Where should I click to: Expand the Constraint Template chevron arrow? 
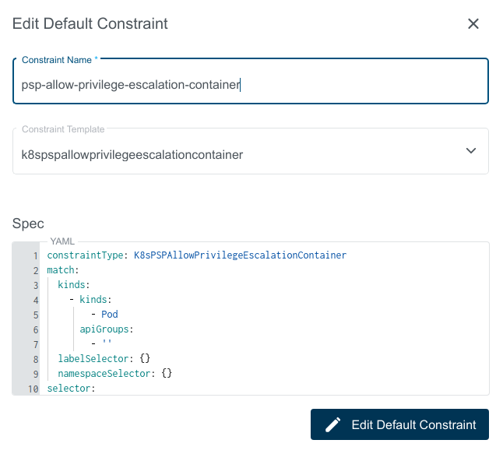(470, 150)
